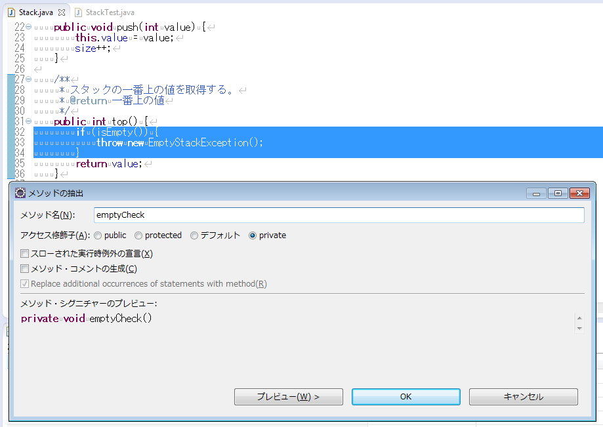Cancel the dialog with the キャンセル button
The image size is (603, 427).
coord(524,397)
